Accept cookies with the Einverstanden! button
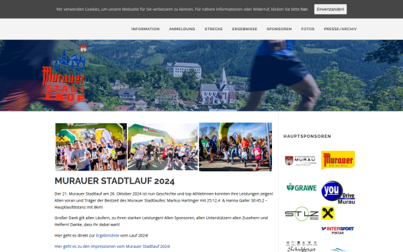 pyautogui.click(x=330, y=9)
